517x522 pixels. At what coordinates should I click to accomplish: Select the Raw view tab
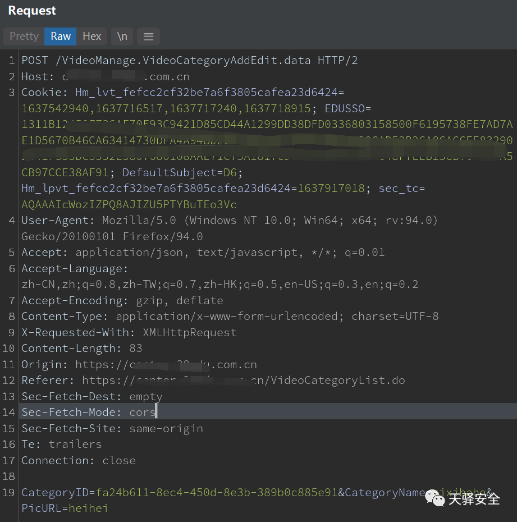click(x=61, y=36)
